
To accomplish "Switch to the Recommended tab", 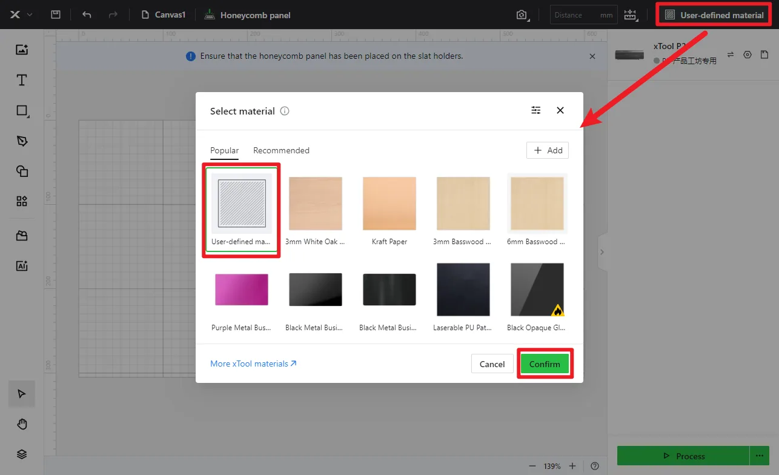I will (281, 151).
